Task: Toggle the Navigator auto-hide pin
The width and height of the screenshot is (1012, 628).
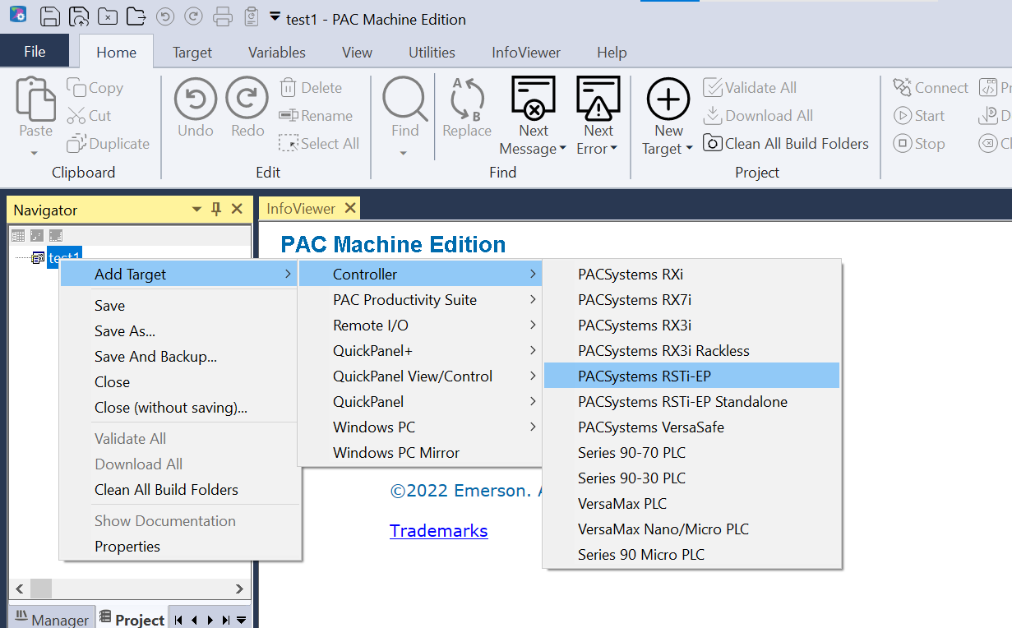Action: click(216, 210)
